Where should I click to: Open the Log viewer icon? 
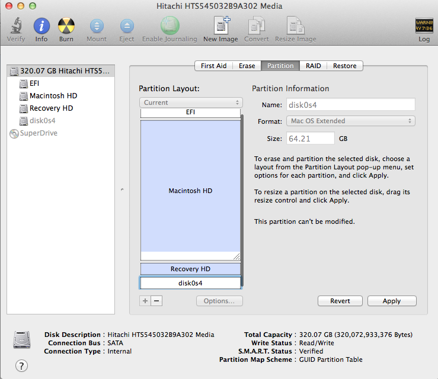tap(424, 25)
